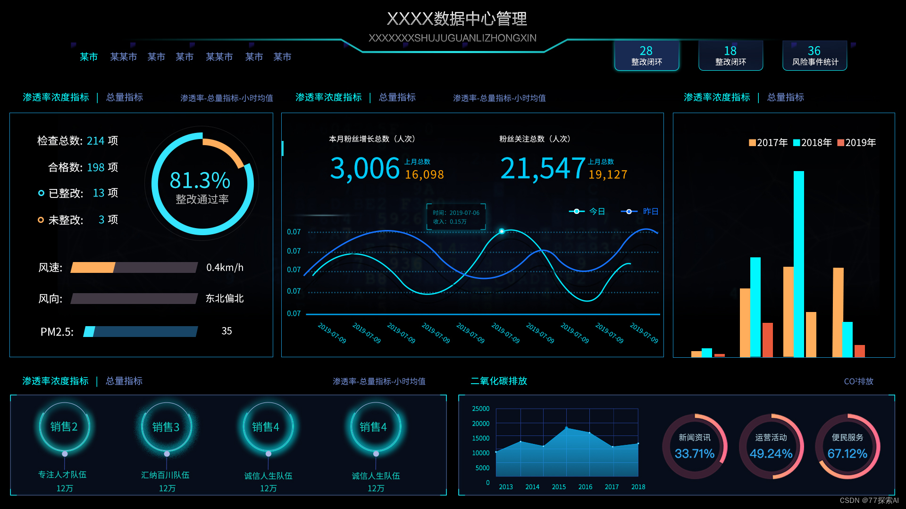Image resolution: width=906 pixels, height=509 pixels.
Task: Toggle the 今日 line legend marker
Action: [x=577, y=211]
